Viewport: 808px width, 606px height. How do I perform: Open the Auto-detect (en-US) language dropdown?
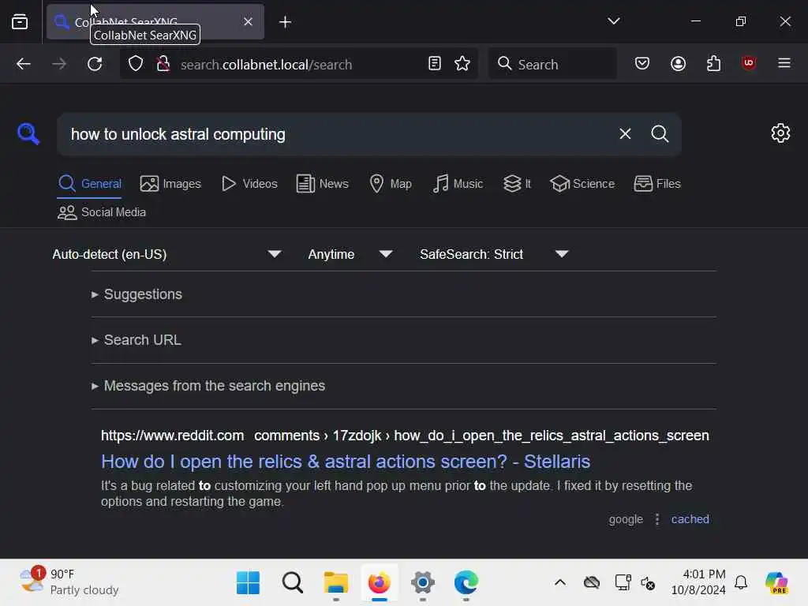tap(167, 254)
